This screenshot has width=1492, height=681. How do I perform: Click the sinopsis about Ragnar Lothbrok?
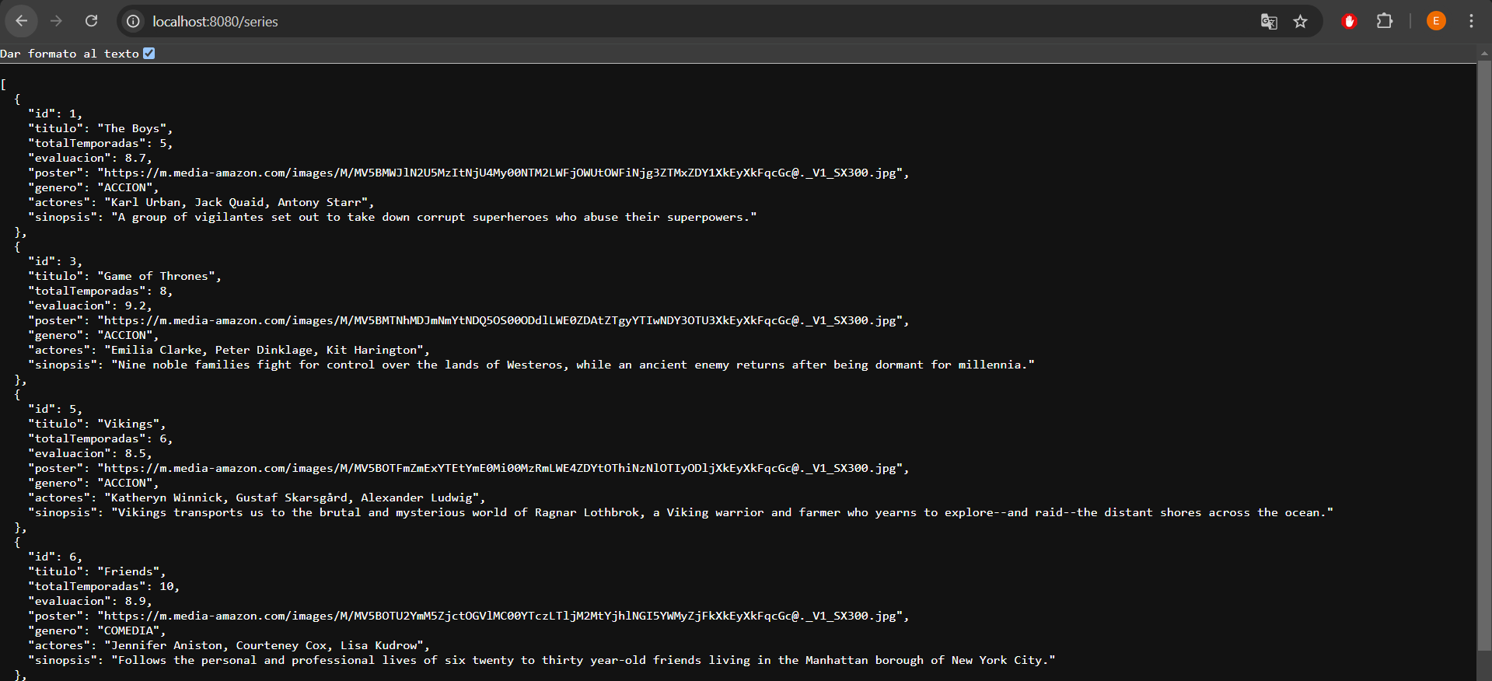722,512
